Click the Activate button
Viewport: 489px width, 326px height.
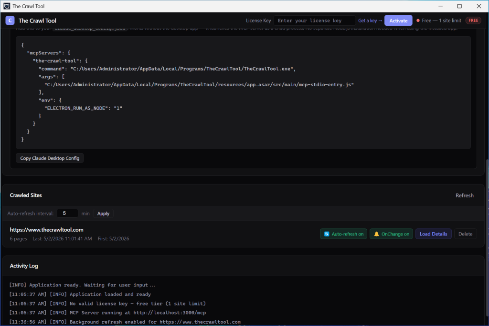(x=398, y=20)
